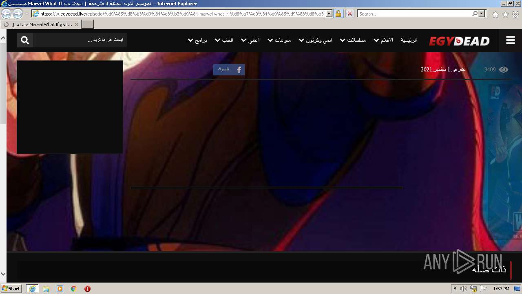Open the Favorites star icon
The width and height of the screenshot is (522, 294).
pyautogui.click(x=505, y=14)
